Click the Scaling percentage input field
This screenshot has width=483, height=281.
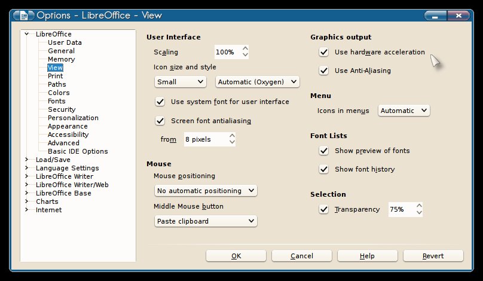(227, 52)
